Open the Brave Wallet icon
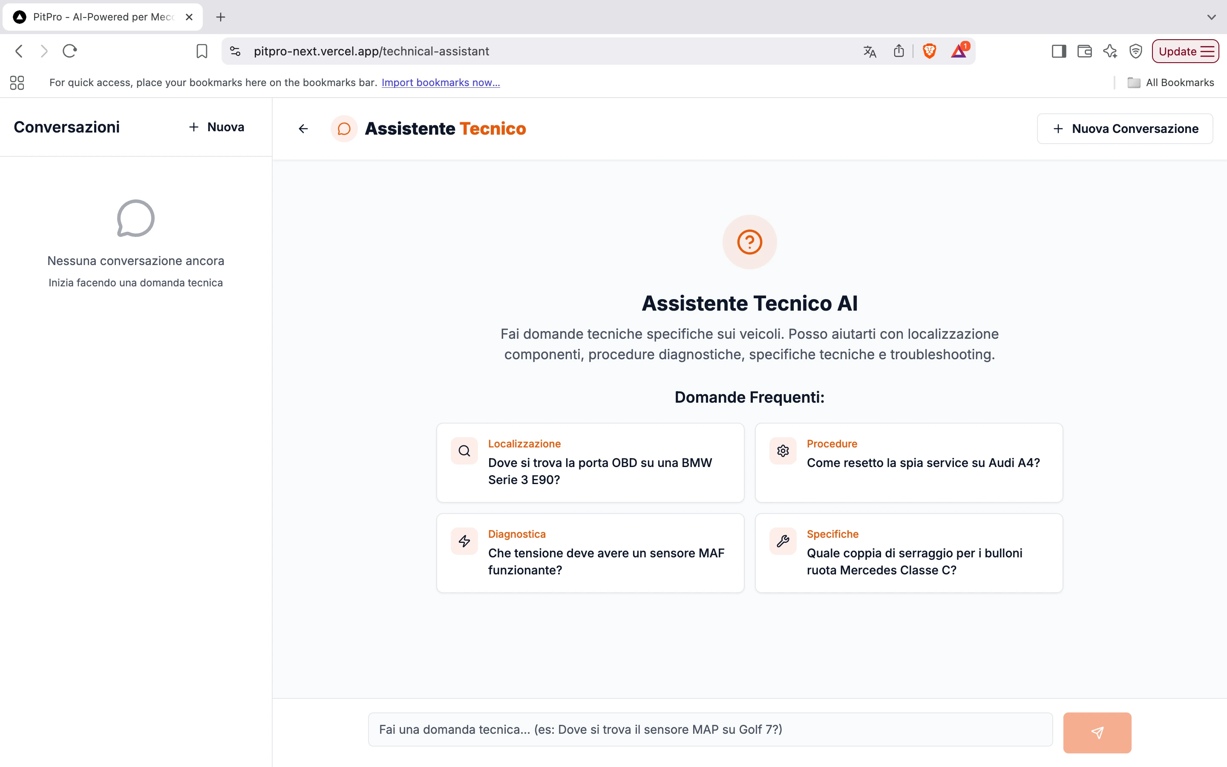This screenshot has width=1227, height=767. click(x=1084, y=51)
